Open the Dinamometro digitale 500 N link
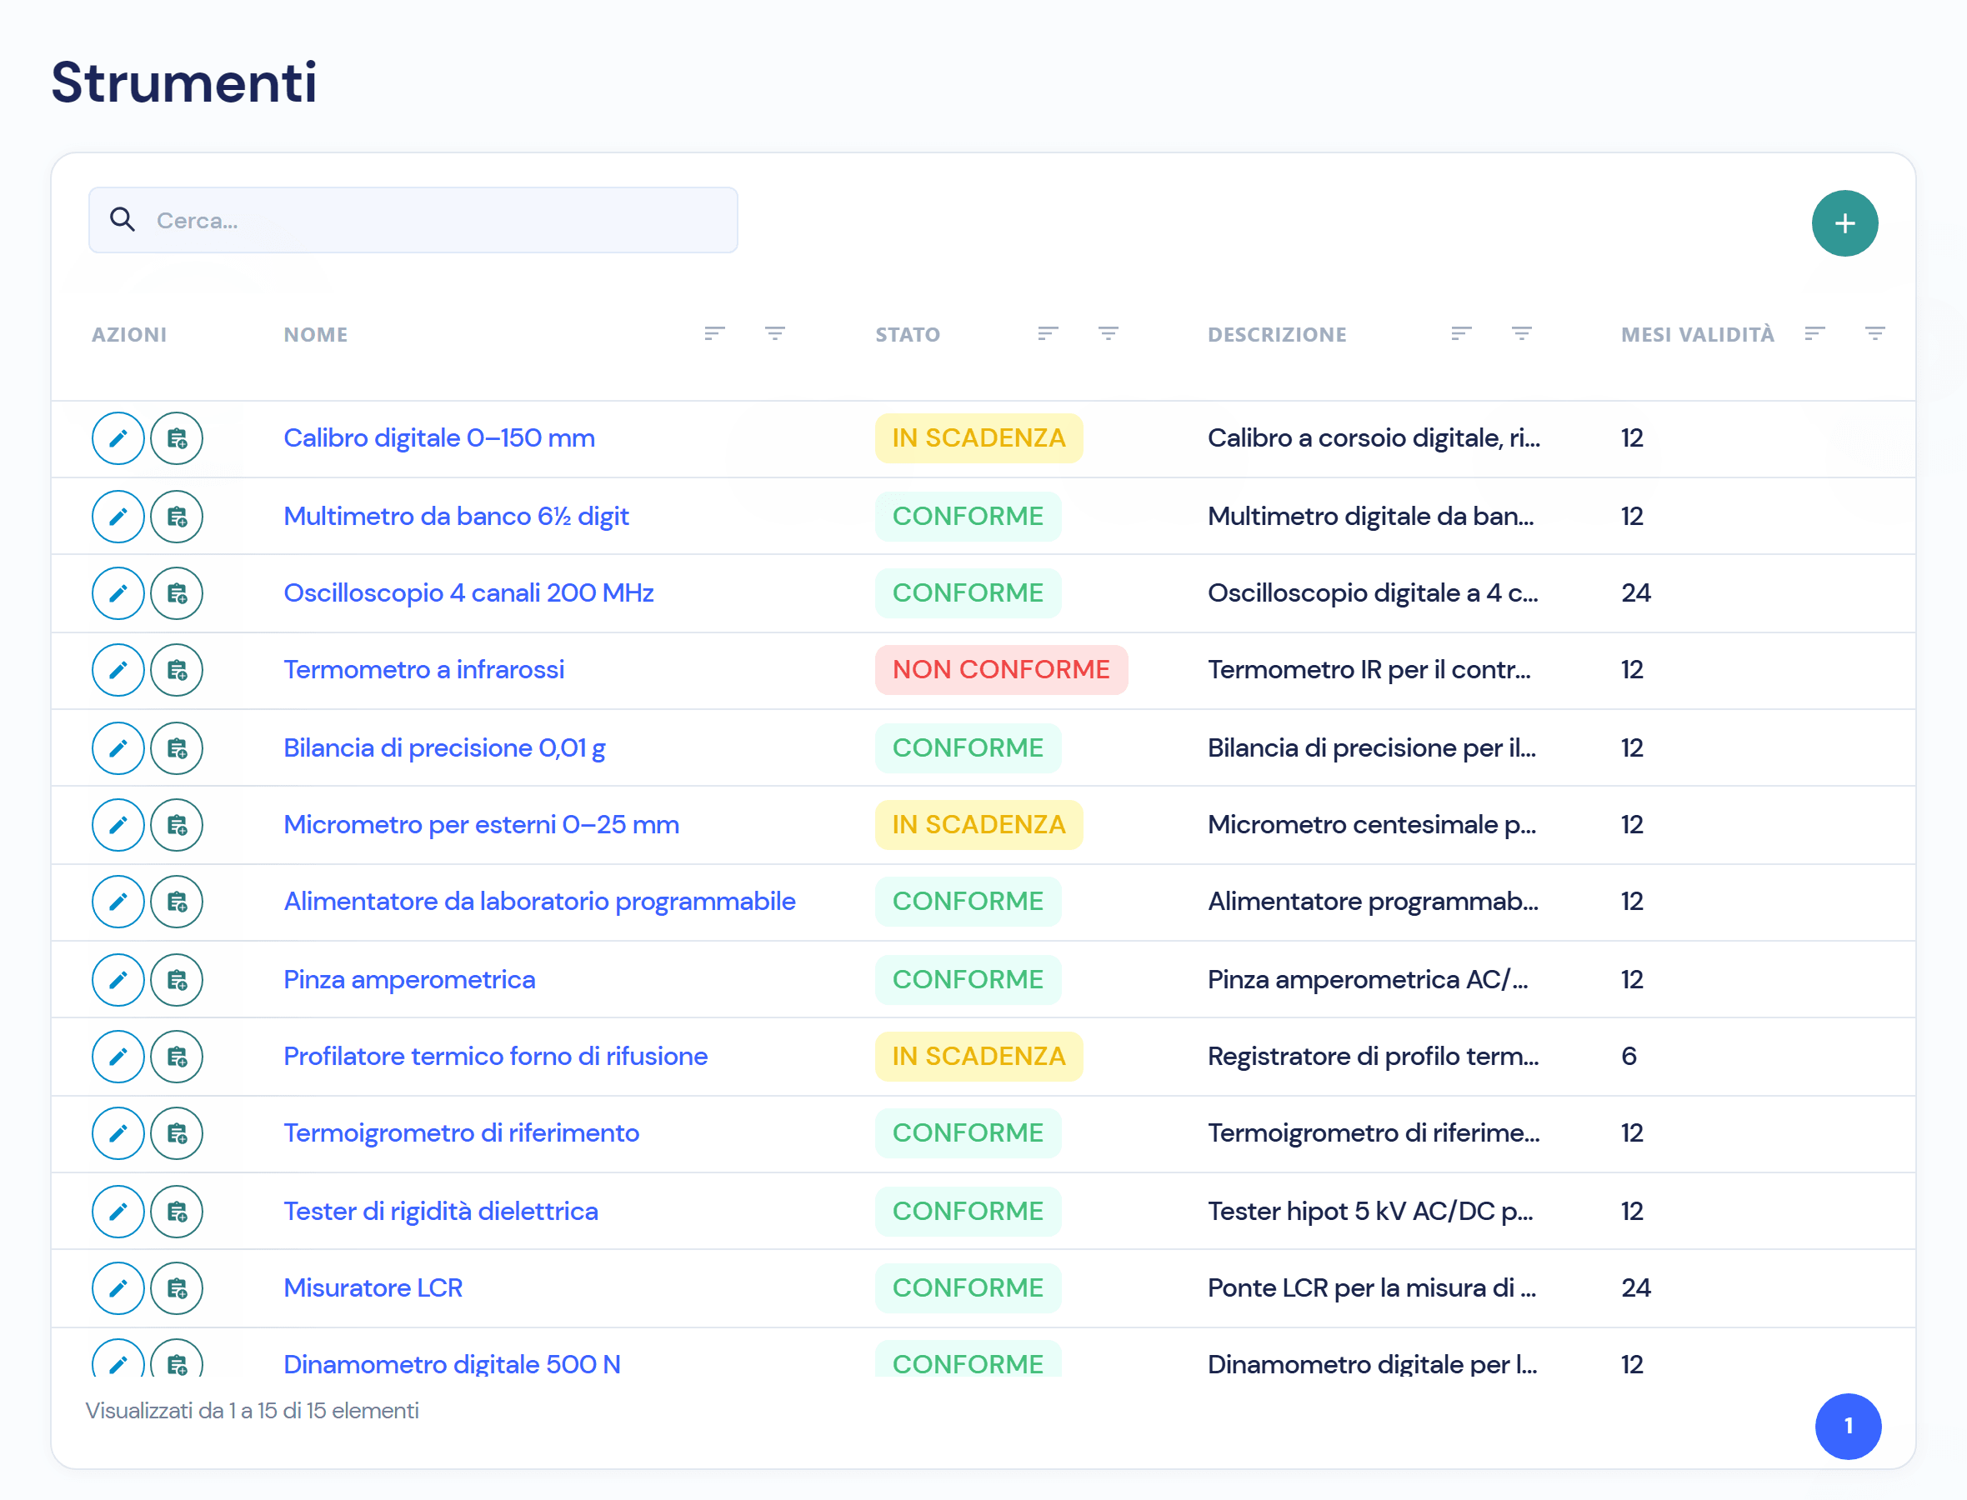1967x1500 pixels. point(451,1364)
